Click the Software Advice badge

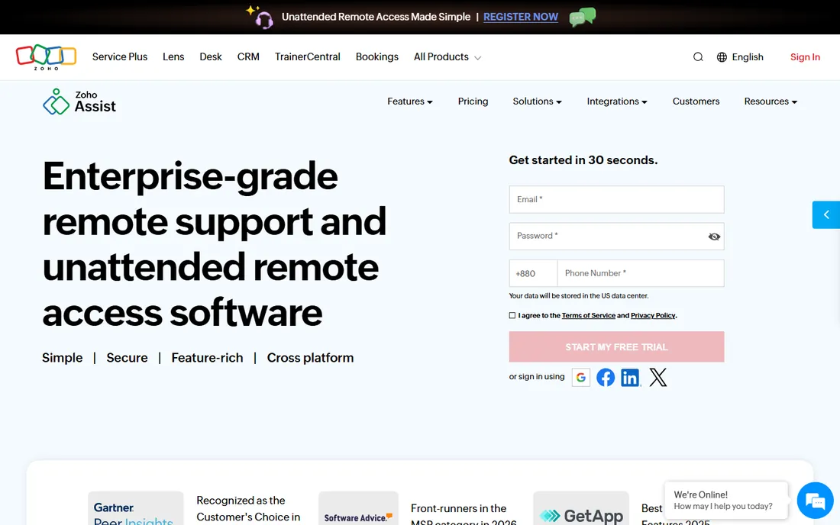[358, 508]
